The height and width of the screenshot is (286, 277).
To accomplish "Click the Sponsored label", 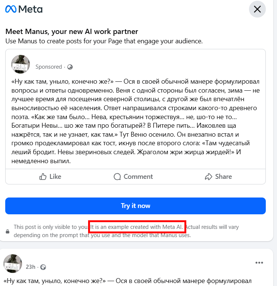I will [49, 67].
